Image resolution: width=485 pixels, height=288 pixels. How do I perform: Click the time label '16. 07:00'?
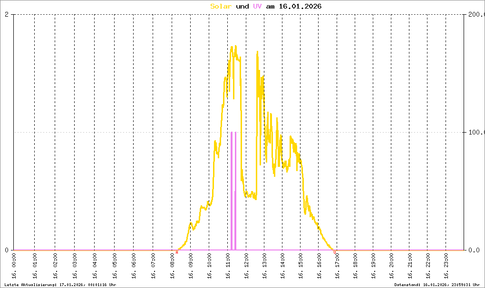click(153, 266)
